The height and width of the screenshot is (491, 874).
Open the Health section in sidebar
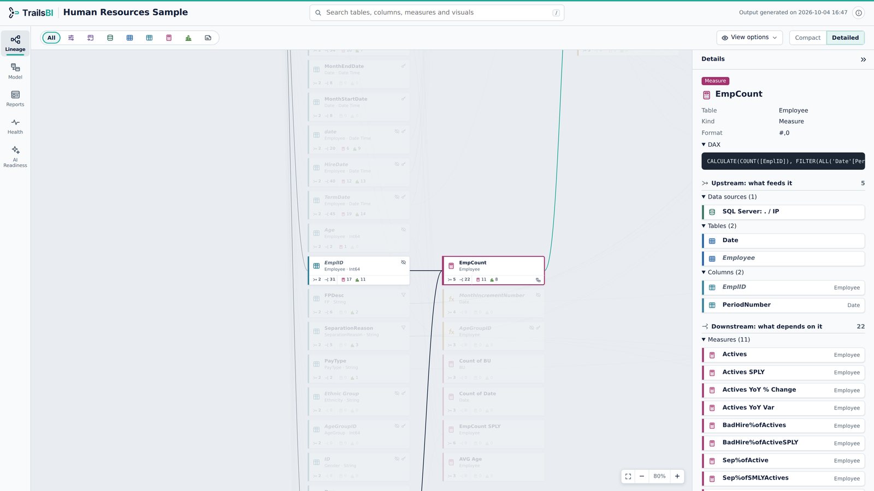(15, 127)
